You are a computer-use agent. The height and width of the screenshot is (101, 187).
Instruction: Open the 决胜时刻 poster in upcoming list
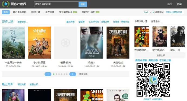(118, 43)
